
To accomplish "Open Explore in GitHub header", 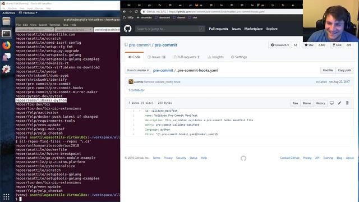I will [271, 29].
